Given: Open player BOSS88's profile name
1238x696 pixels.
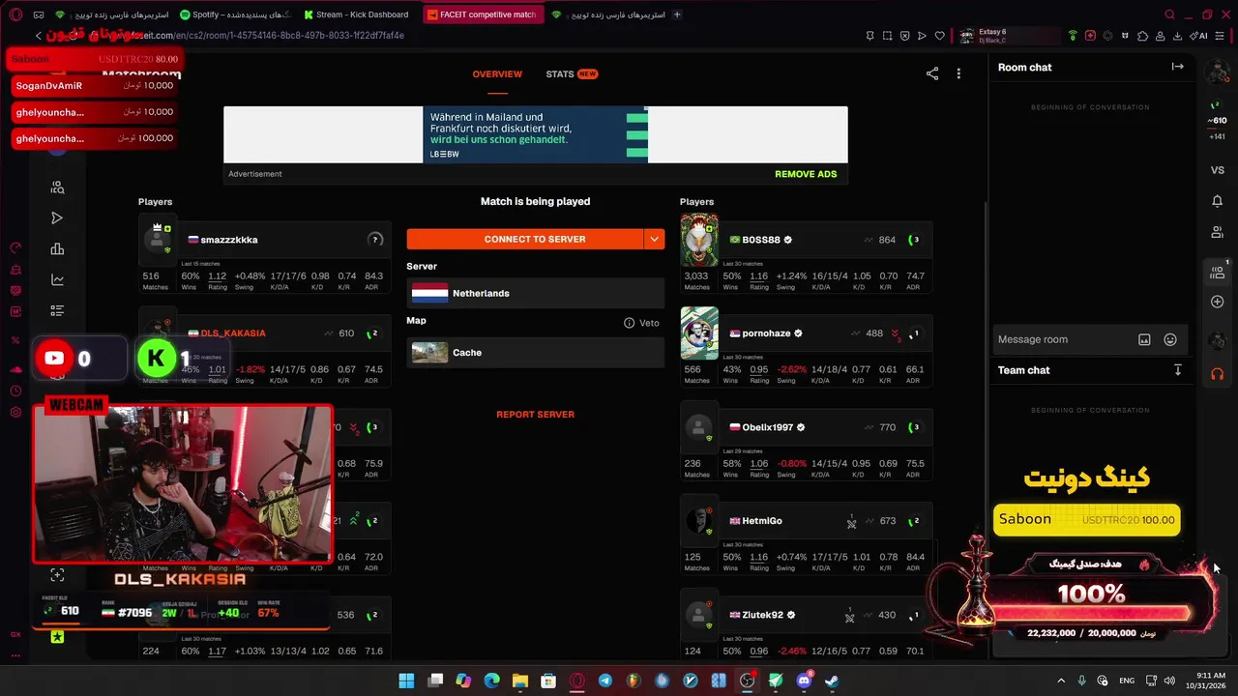Looking at the screenshot, I should pos(761,240).
